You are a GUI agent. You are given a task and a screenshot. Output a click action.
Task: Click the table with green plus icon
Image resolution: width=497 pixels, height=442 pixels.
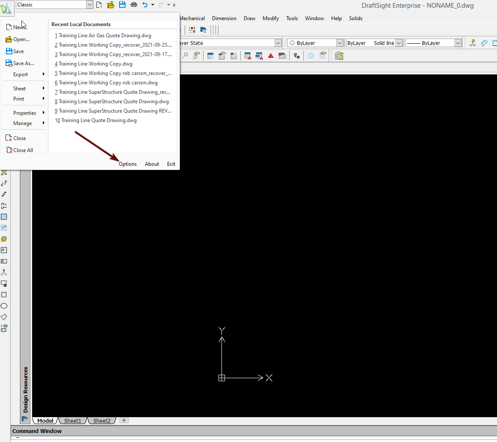210,56
